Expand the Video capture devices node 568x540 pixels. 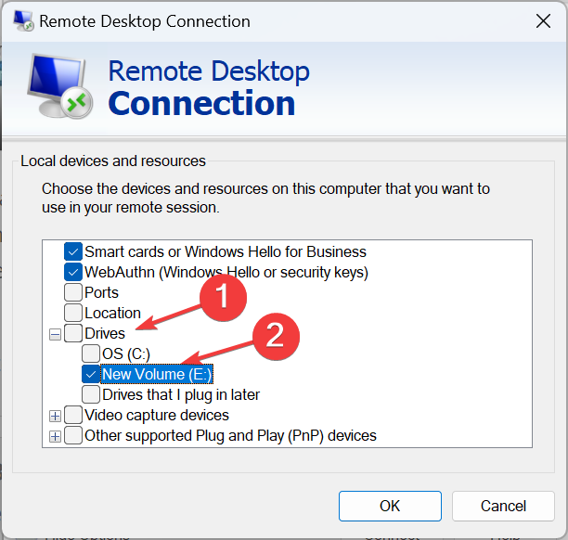point(55,417)
